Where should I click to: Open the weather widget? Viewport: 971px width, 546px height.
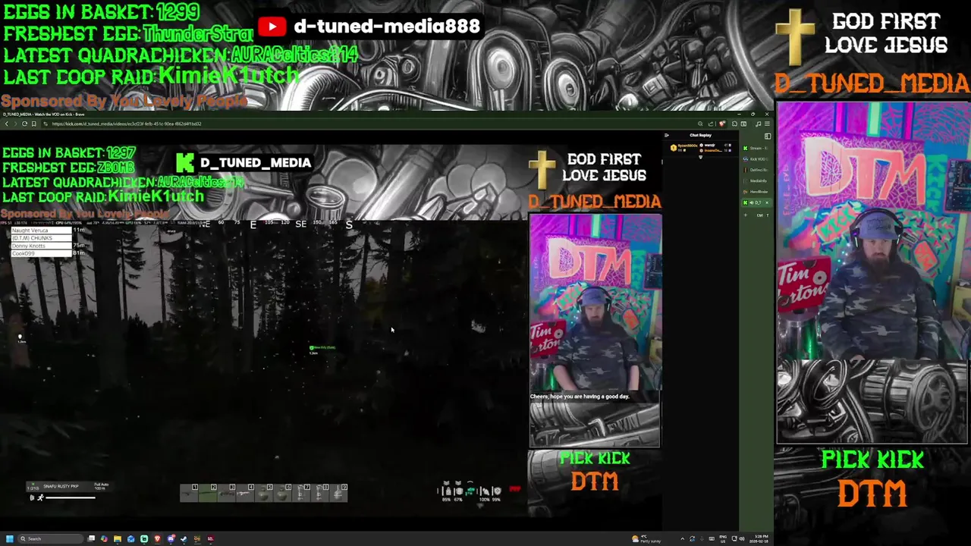tap(646, 539)
